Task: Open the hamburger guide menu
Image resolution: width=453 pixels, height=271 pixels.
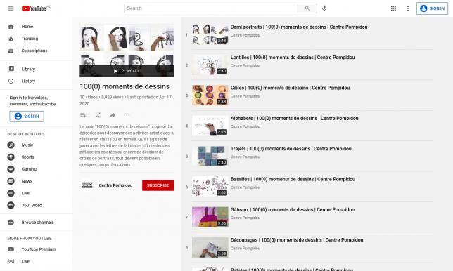Action: [x=11, y=8]
